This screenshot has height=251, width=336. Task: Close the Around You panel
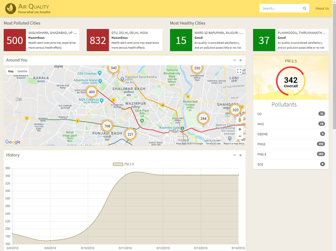[240, 60]
